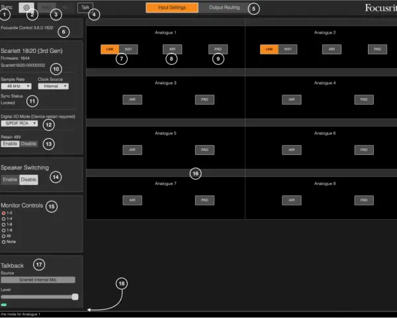
Task: Enable AIR on Analogue 7
Action: [x=132, y=200]
